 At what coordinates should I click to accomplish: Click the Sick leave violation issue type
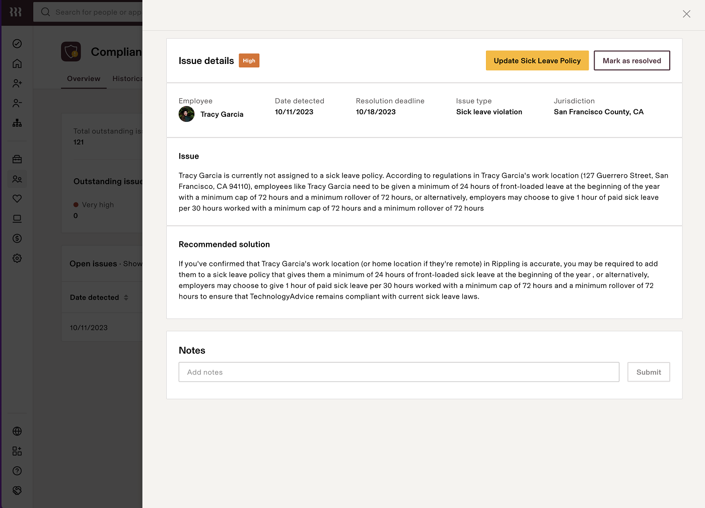(489, 112)
